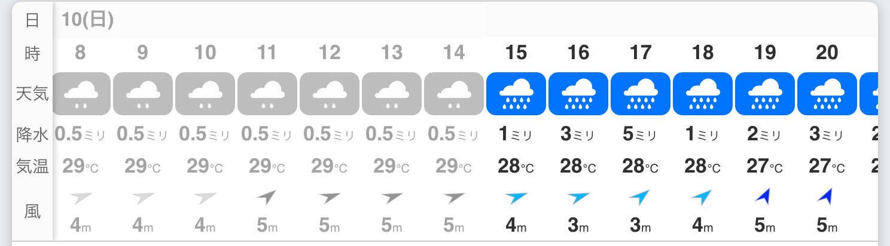The width and height of the screenshot is (890, 246).
Task: Click the wind arrow under 17 o'clock
Action: (x=641, y=198)
